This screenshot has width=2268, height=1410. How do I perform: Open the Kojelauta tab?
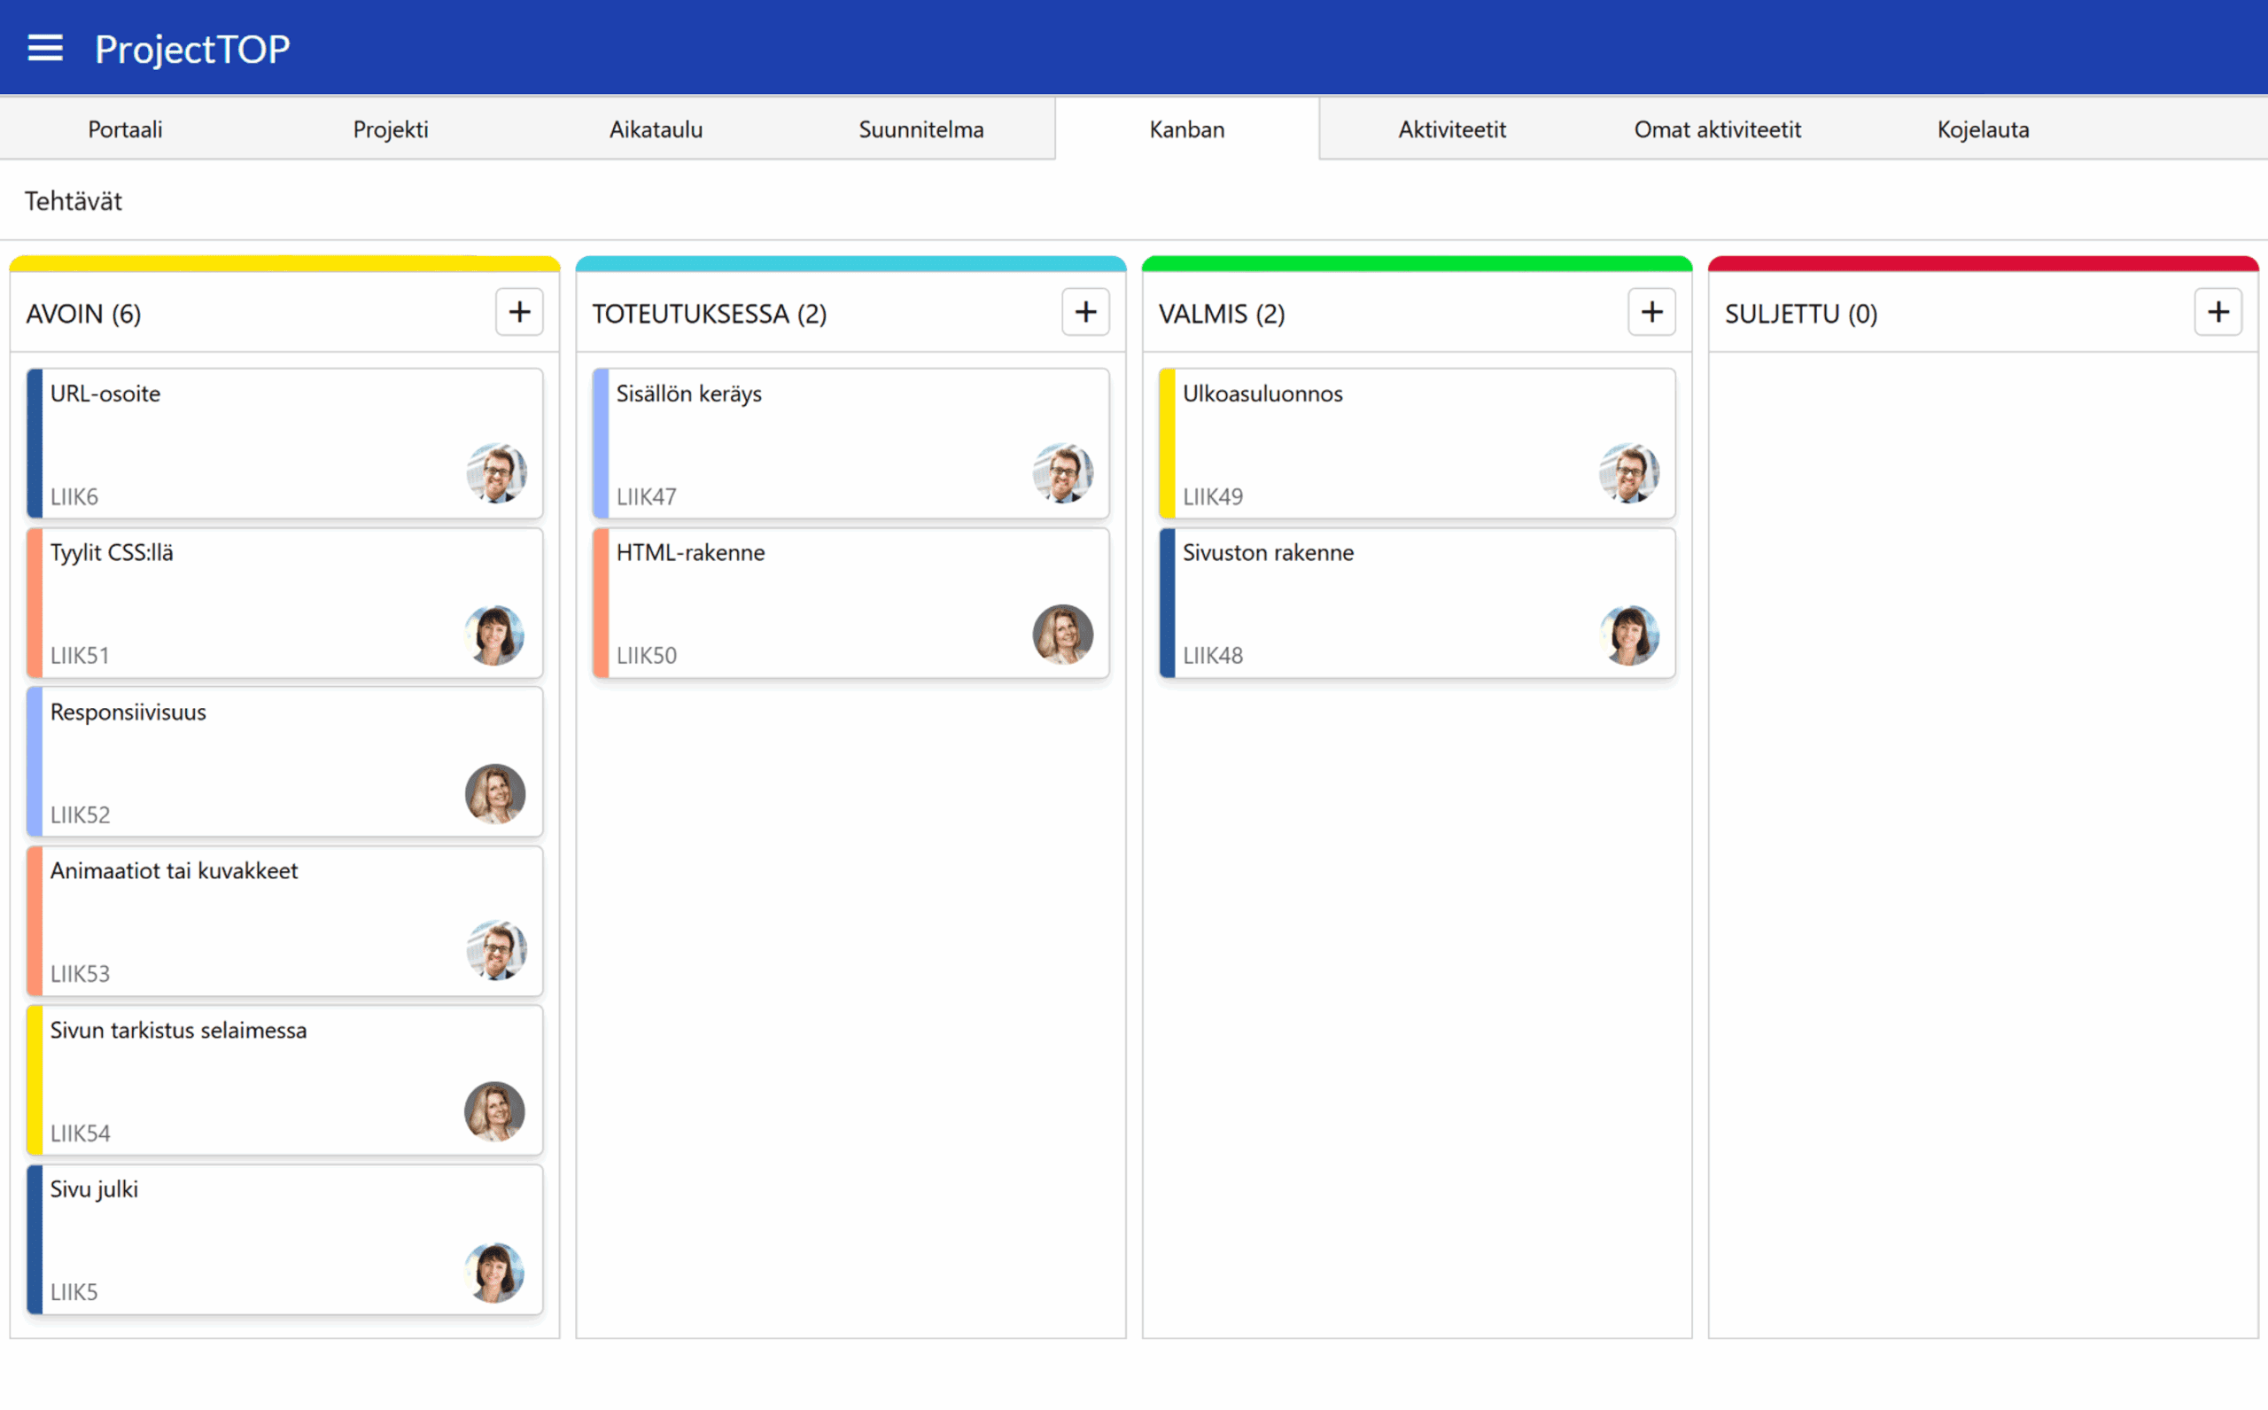click(1983, 129)
